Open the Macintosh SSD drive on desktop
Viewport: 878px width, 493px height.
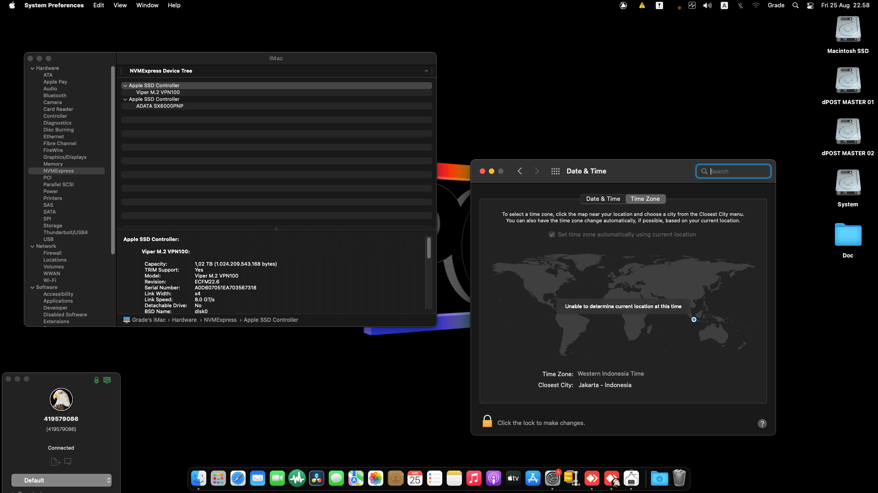click(848, 35)
